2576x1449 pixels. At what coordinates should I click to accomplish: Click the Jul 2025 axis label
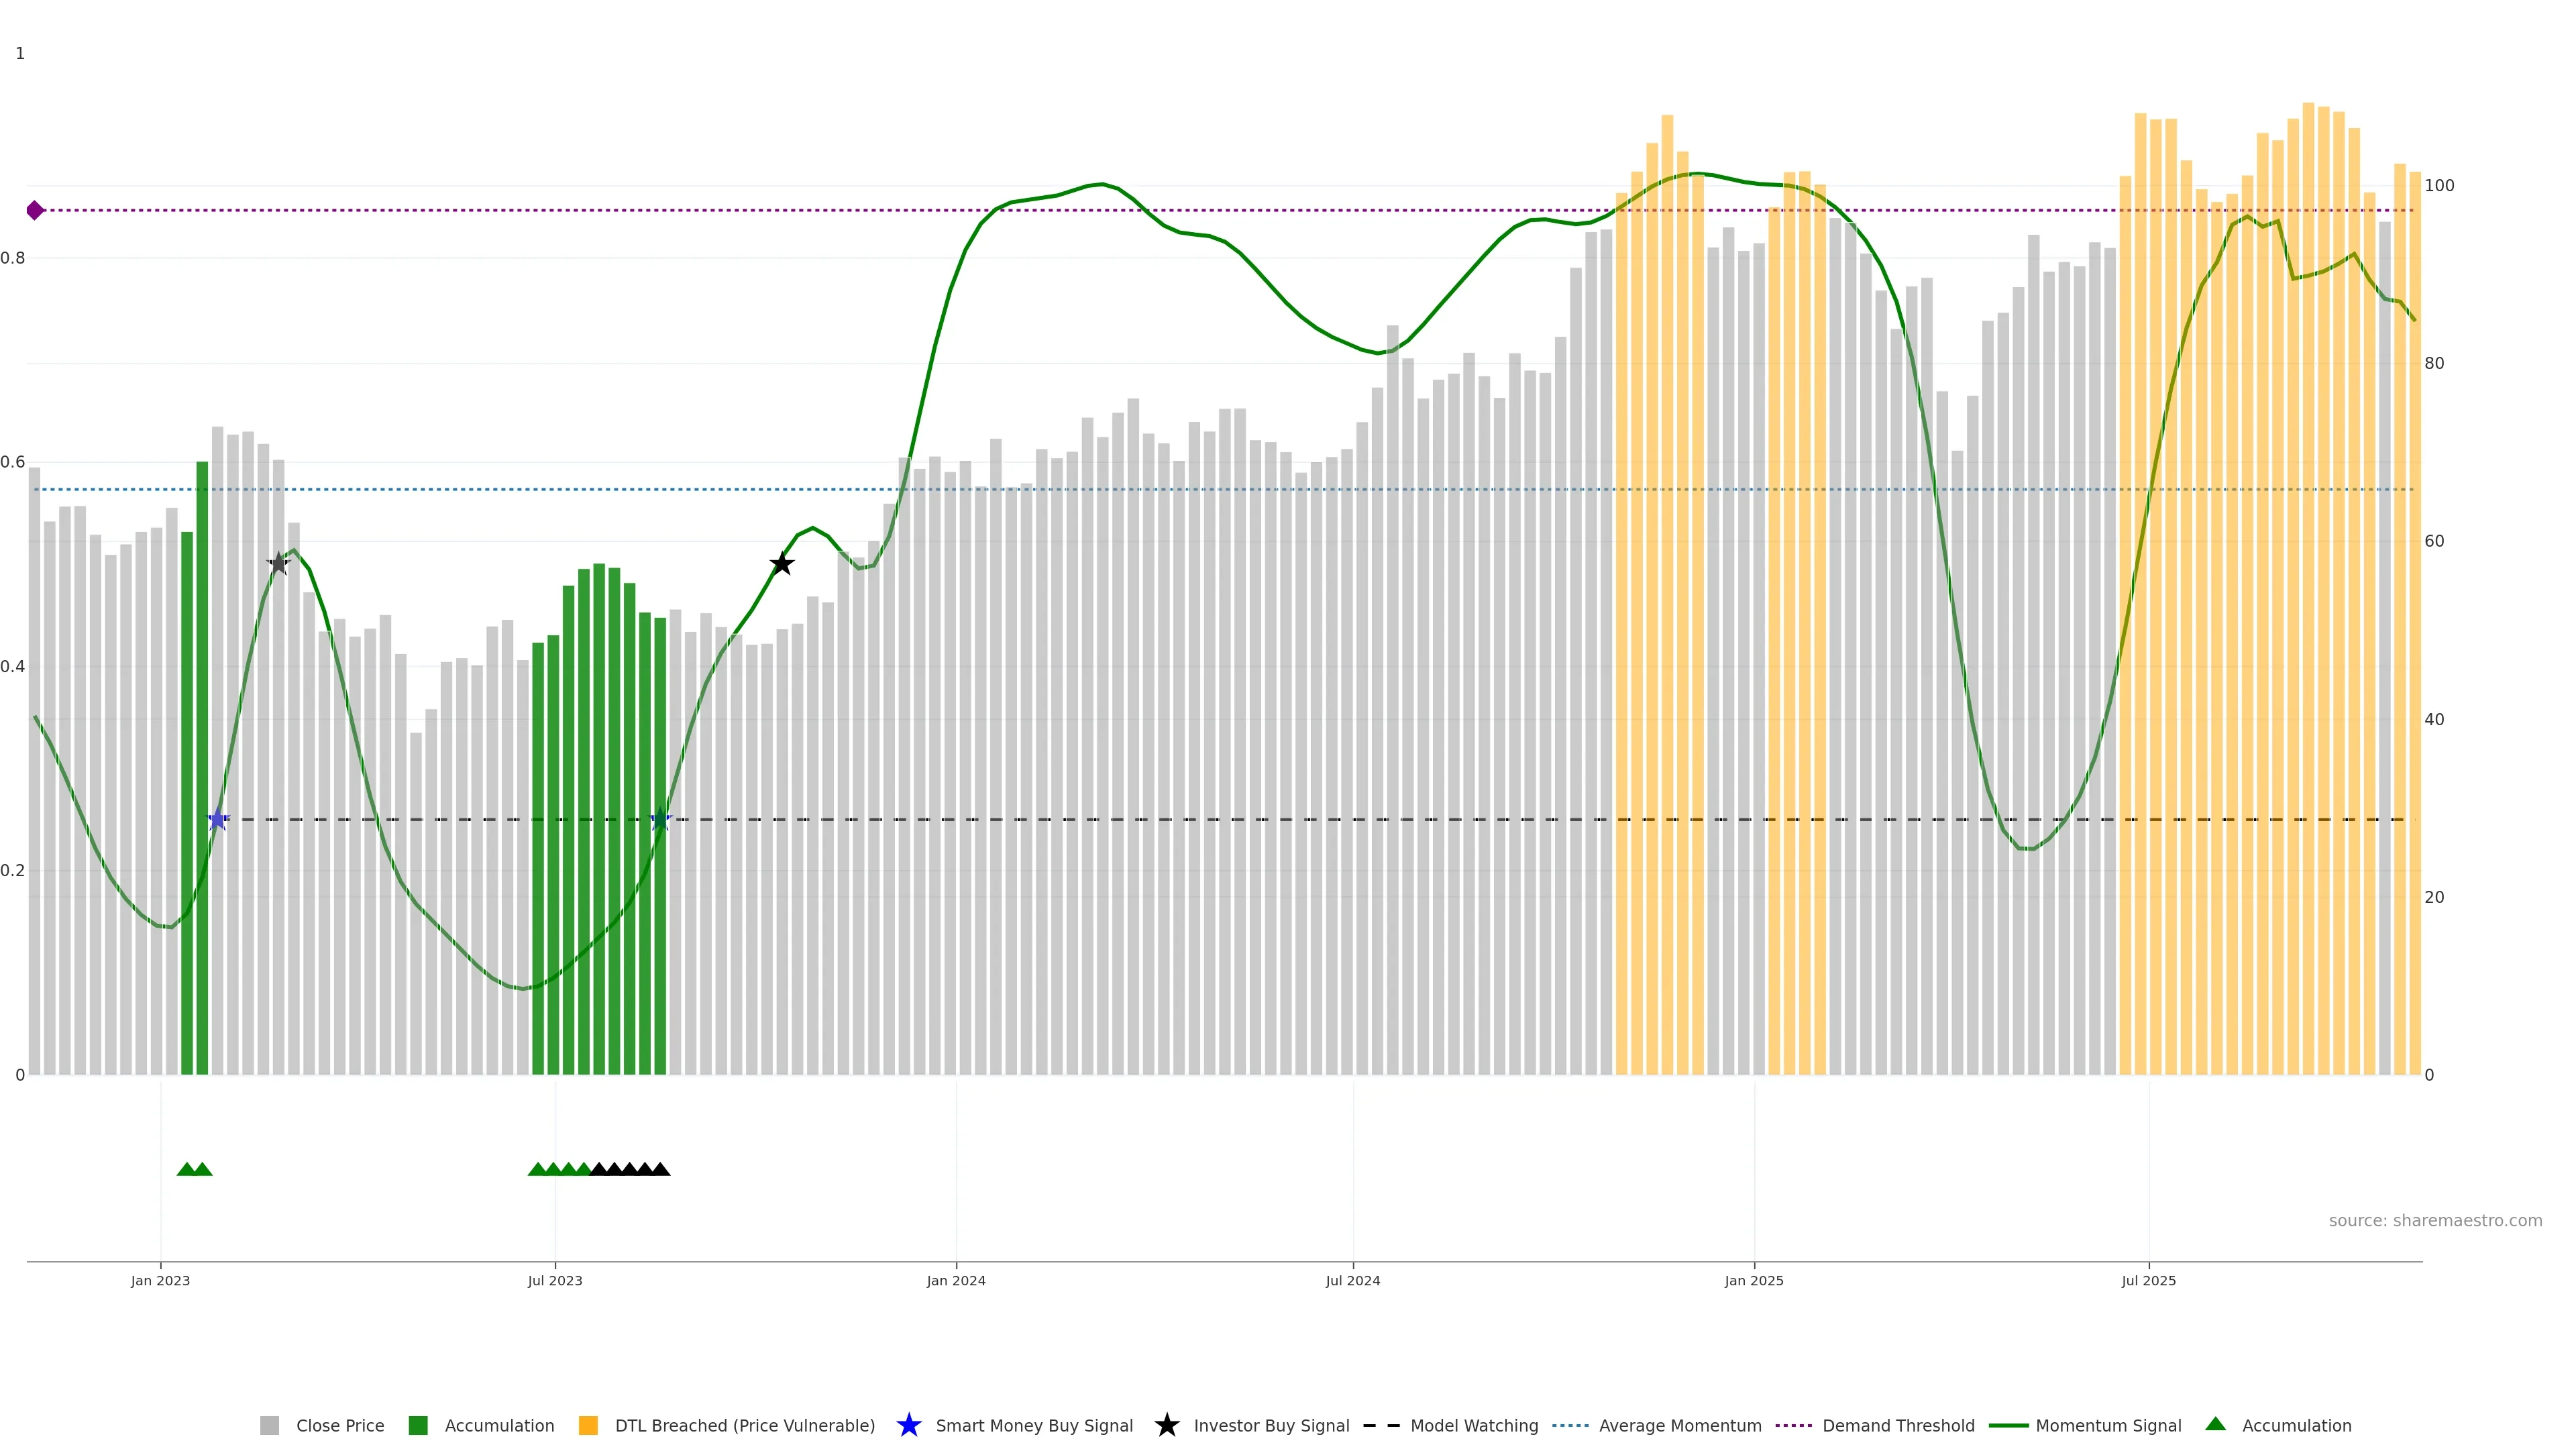(x=2148, y=1280)
